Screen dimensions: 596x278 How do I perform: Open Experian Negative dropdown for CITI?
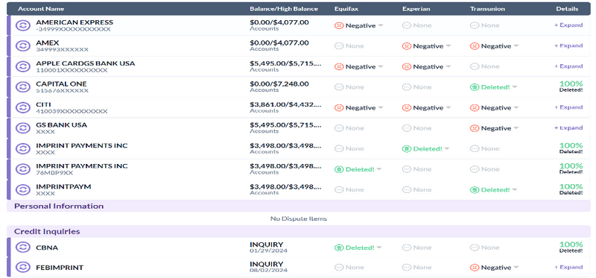point(448,107)
